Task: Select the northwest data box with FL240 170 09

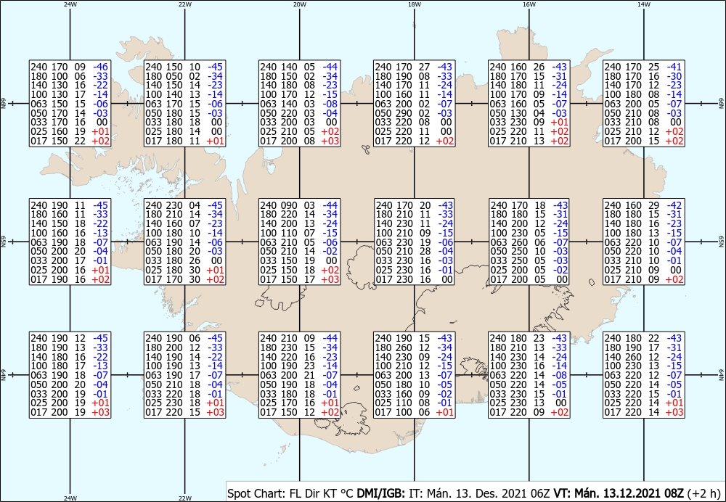Action: pos(70,104)
